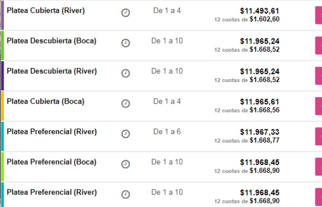This screenshot has height=207, width=322.
Task: Click the clock icon for Platea Cubierta (Boca)
Action: pos(126,104)
